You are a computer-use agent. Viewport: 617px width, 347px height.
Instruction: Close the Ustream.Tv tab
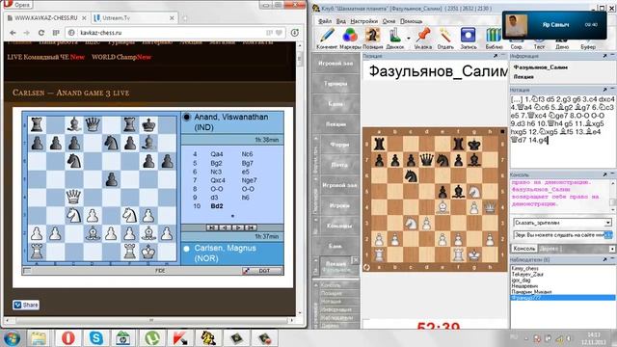(x=172, y=18)
